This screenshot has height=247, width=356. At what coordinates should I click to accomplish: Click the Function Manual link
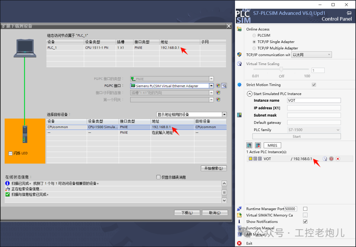[x=260, y=228]
